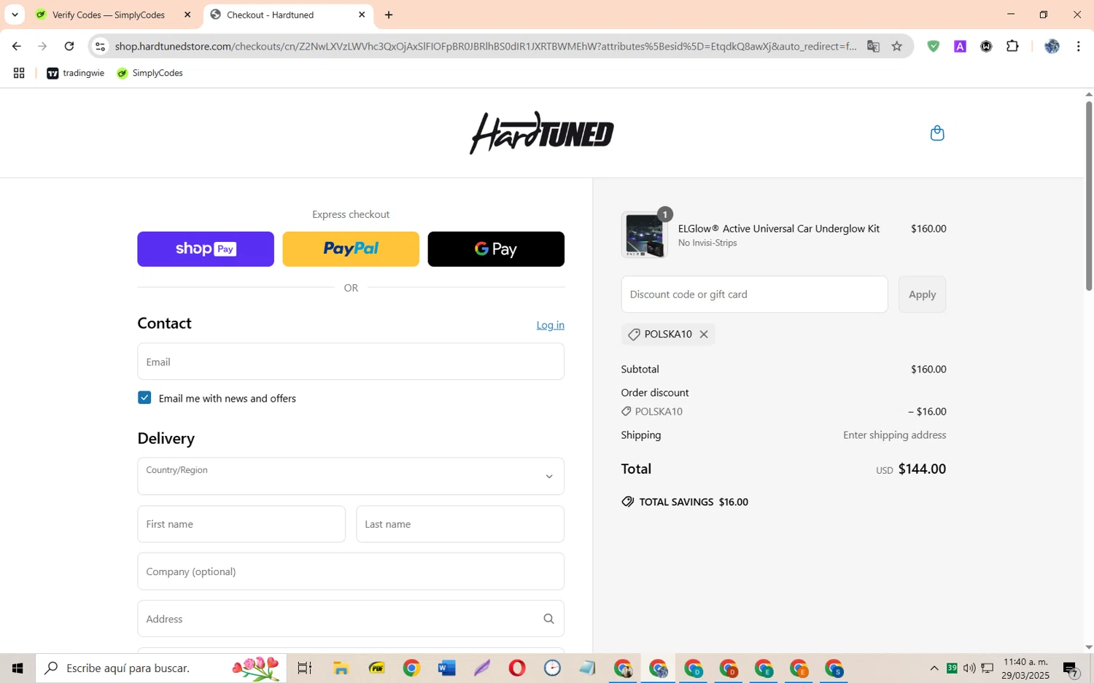Open the shopping bag cart icon

click(x=937, y=133)
